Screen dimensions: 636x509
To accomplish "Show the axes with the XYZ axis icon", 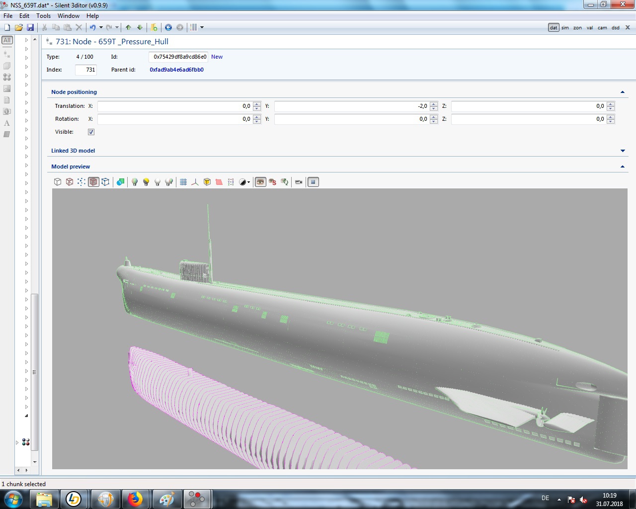I will (x=195, y=182).
